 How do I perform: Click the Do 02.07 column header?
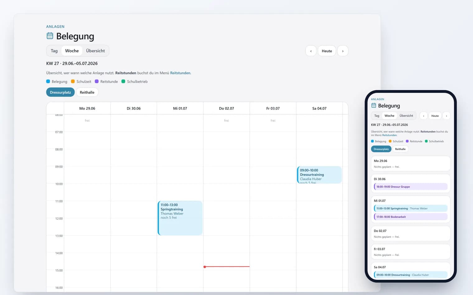(227, 108)
